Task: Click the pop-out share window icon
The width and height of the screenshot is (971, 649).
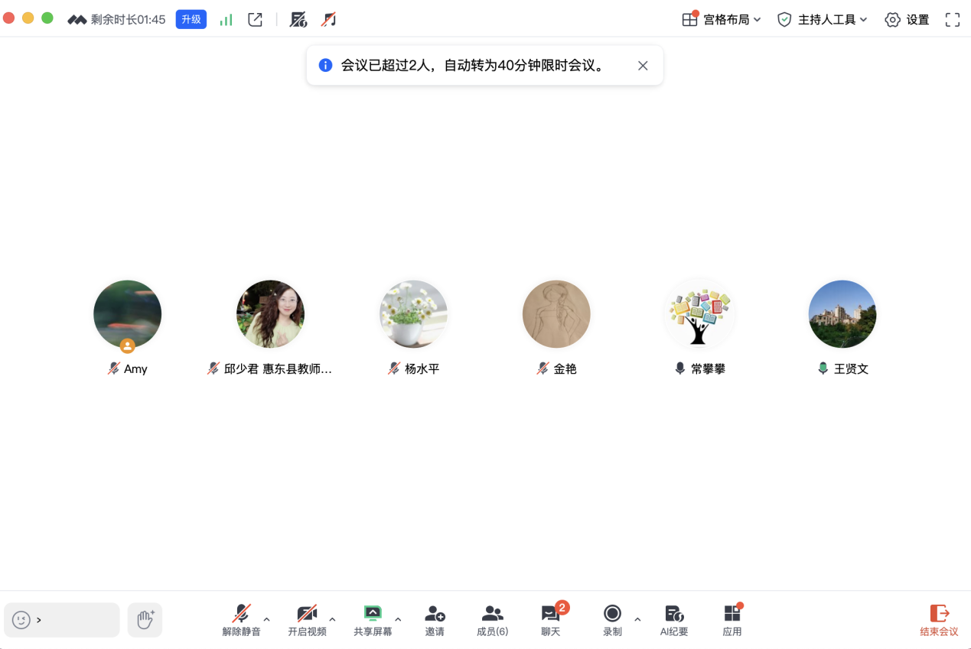Action: pyautogui.click(x=256, y=20)
